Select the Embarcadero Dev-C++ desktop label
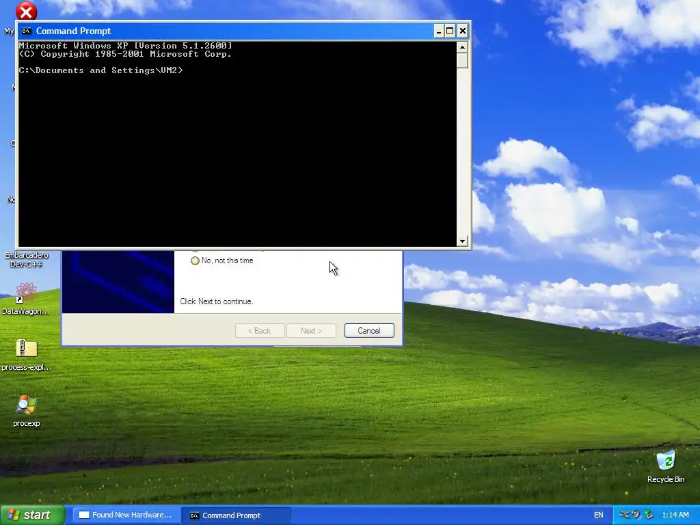Image resolution: width=700 pixels, height=525 pixels. (27, 259)
